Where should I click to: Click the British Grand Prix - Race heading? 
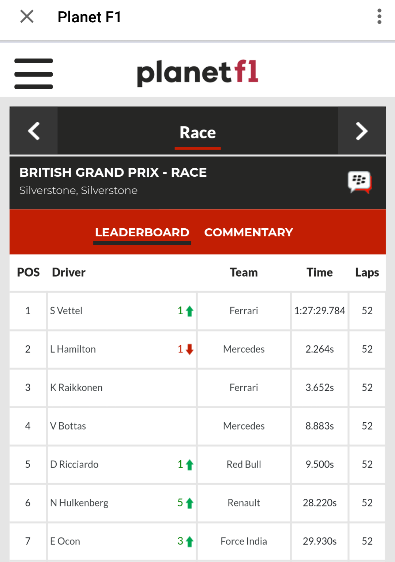[x=113, y=172]
